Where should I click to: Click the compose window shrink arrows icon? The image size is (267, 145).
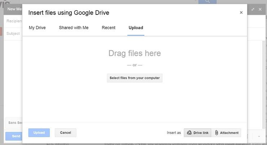[253, 9]
